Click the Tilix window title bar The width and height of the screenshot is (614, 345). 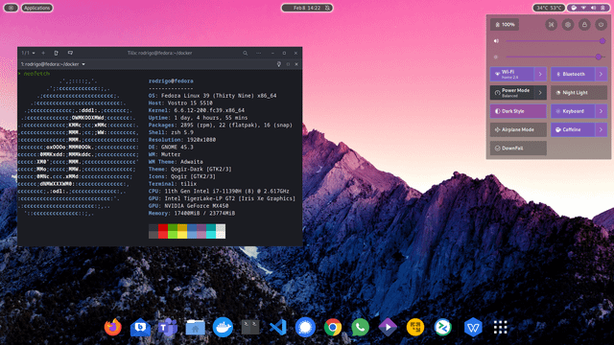[160, 53]
